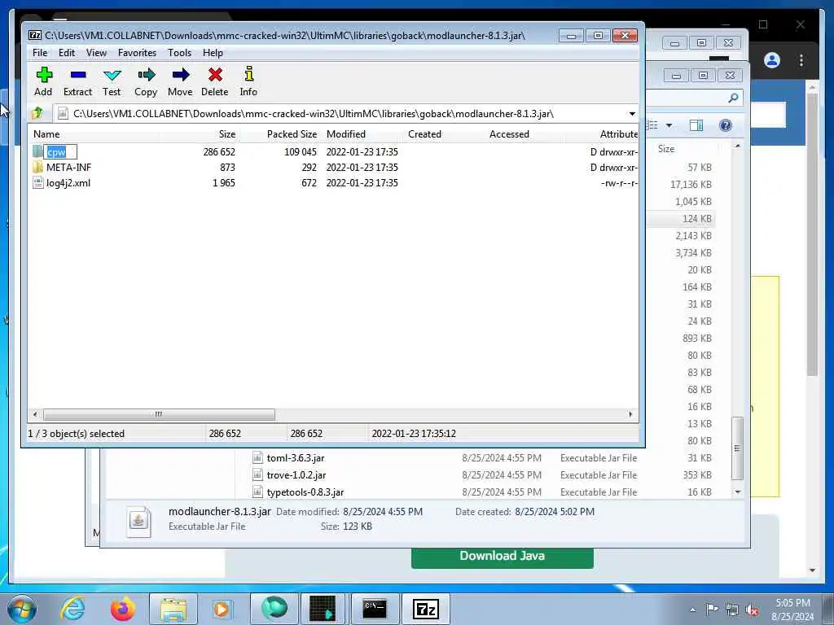Click the log4j2.xml file icon

tap(37, 183)
